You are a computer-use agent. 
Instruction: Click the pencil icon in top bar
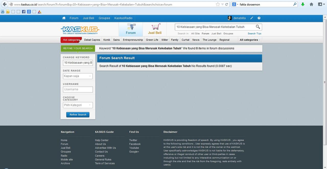pos(252,18)
